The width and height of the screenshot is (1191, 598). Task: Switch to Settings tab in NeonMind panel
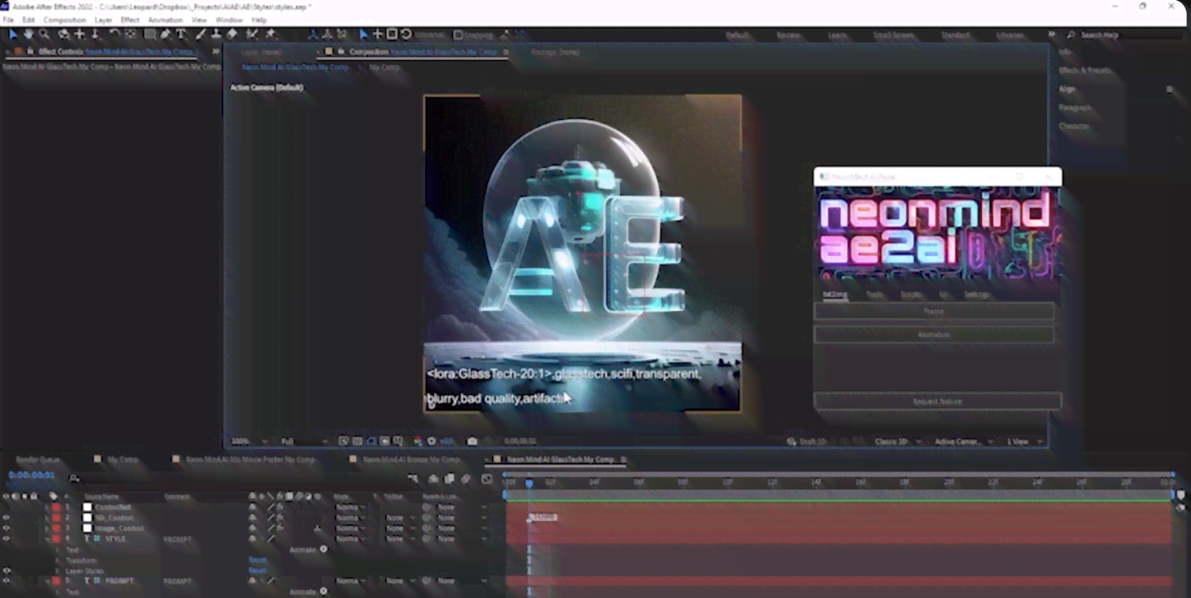click(x=976, y=295)
